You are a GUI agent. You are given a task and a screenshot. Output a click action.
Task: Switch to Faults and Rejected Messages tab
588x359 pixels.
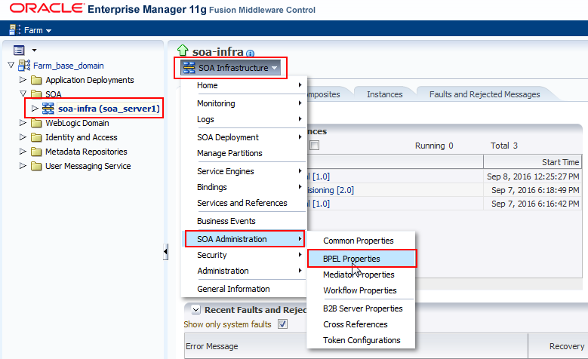pos(485,94)
